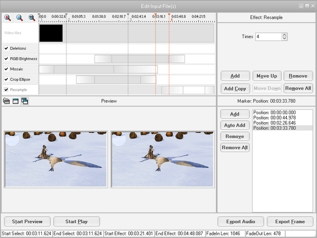
Task: Click timeline marker 2 on the ruler
Action: [66, 15]
